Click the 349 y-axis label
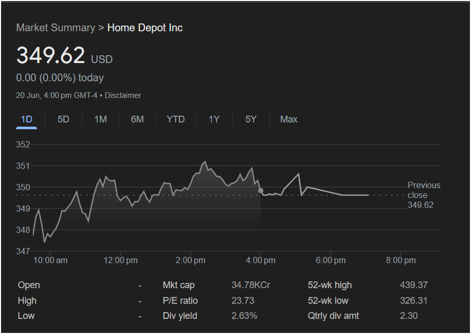 coord(23,208)
